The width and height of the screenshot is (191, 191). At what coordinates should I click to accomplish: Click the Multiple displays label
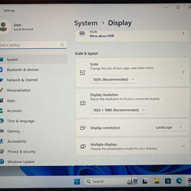pos(104,145)
